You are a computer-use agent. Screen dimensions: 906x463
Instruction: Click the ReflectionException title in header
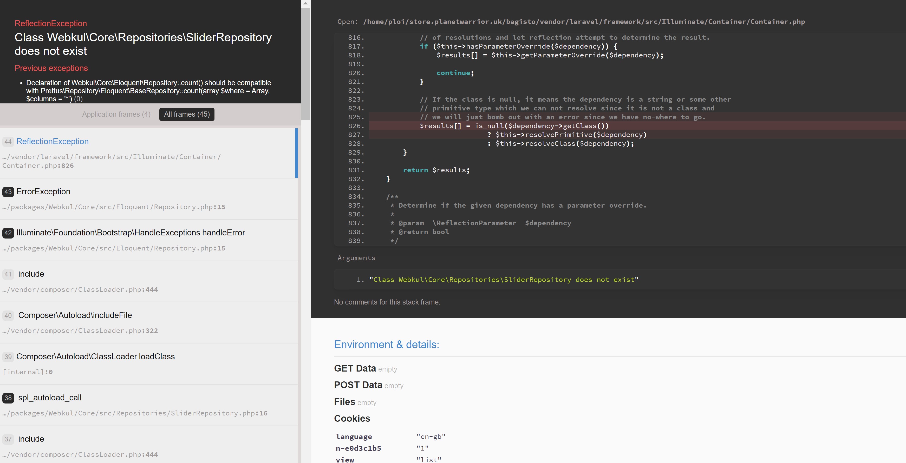point(51,24)
